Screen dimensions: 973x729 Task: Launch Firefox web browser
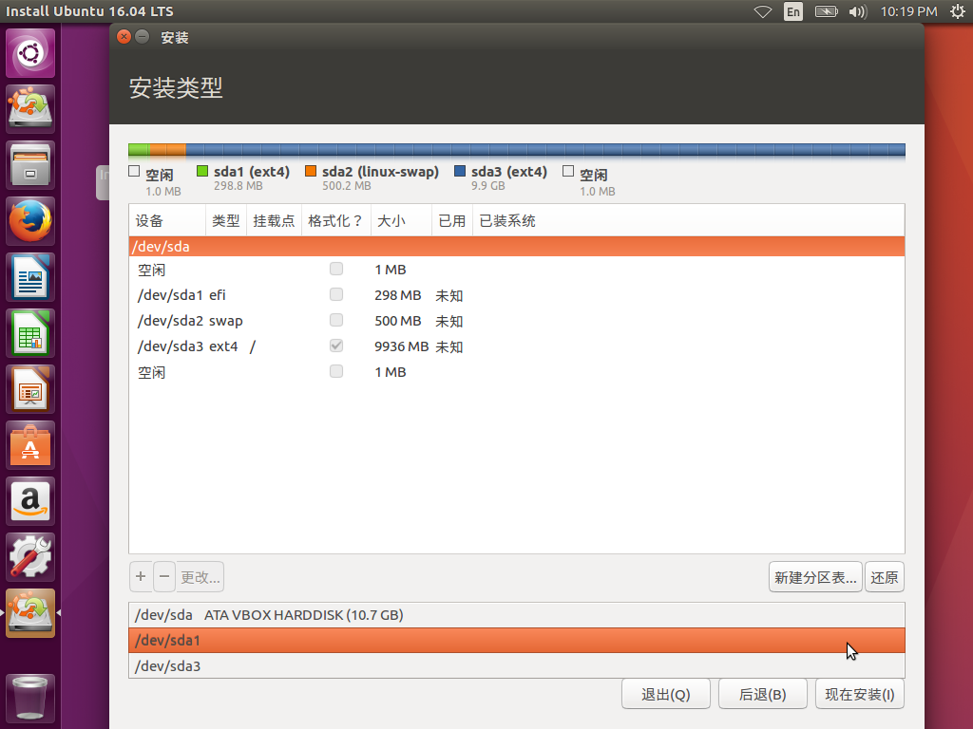[30, 220]
